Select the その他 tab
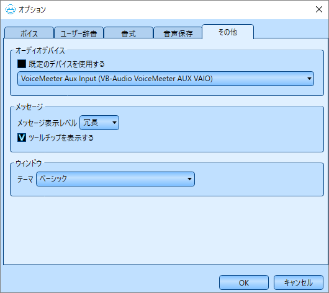The height and width of the screenshot is (293, 329). pyautogui.click(x=228, y=32)
